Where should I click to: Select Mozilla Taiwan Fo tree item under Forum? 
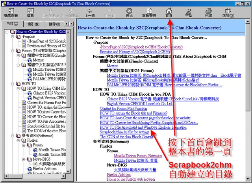coord(52,150)
